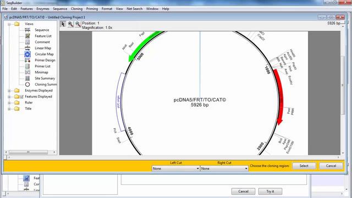Click the Title folder icon
The width and height of the screenshot is (352, 198).
(17, 109)
